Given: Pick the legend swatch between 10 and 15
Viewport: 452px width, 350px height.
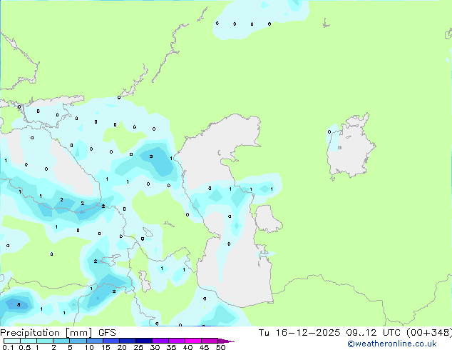Looking at the screenshot, I should tap(94, 341).
